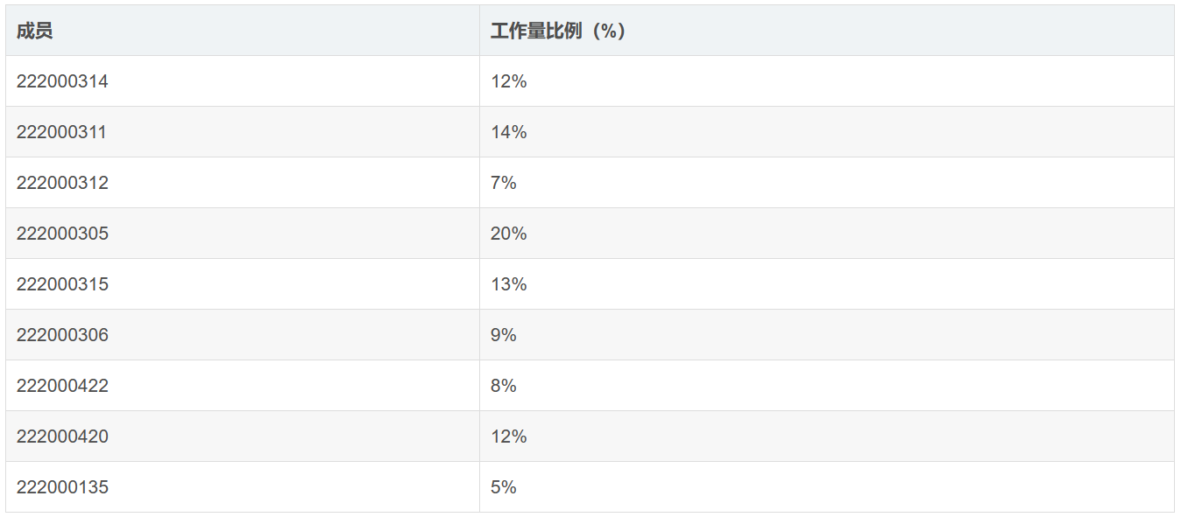Select the 14% workload cell
Screen dimensions: 1181x517
[509, 132]
